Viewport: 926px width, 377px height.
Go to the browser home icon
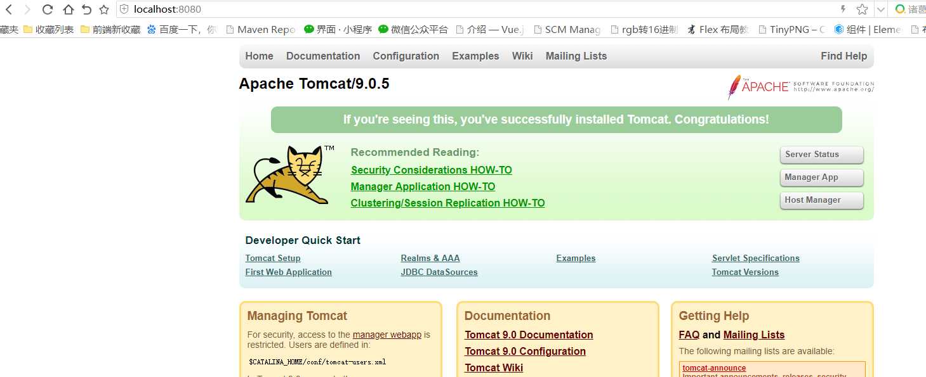68,10
